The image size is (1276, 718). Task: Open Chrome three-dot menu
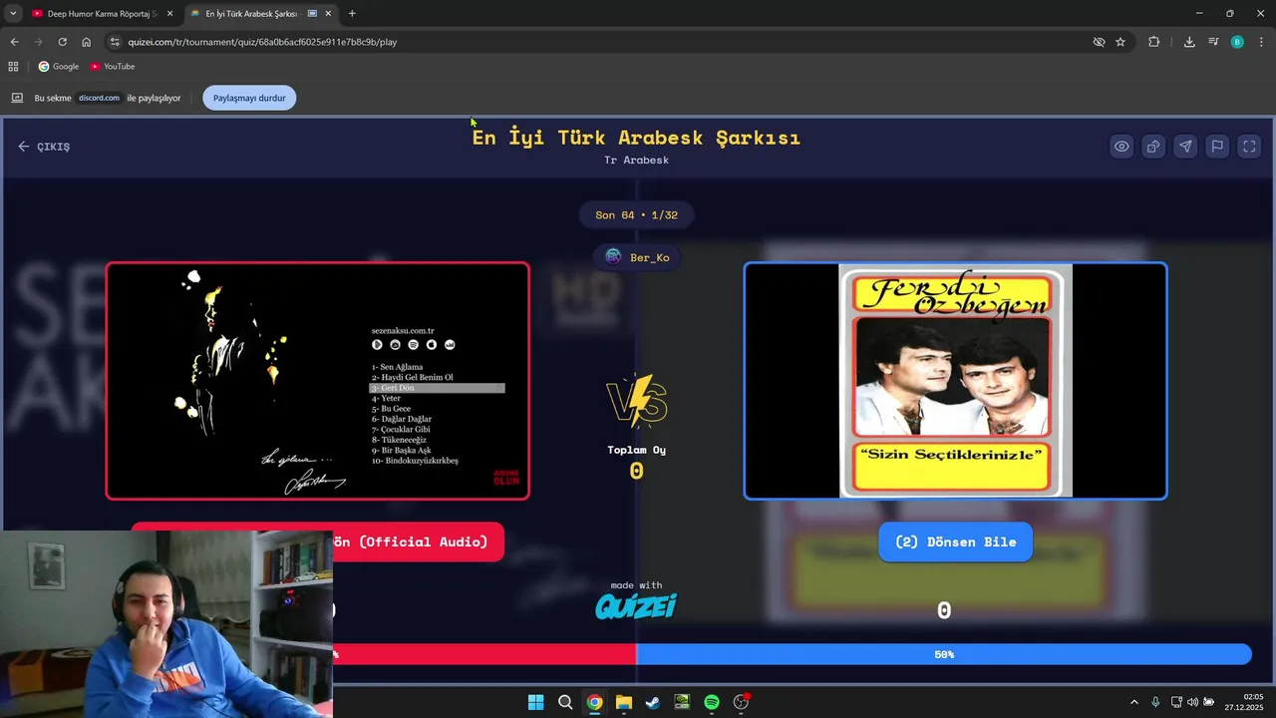tap(1261, 42)
